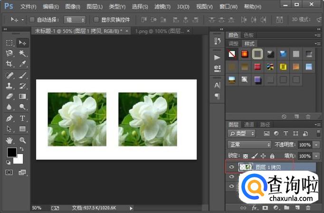
Task: Click the 图层 1 拷贝 layer thumbnail
Action: [x=246, y=167]
